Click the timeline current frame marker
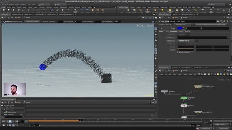Image resolution: width=232 pixels, height=130 pixels. coord(80,120)
